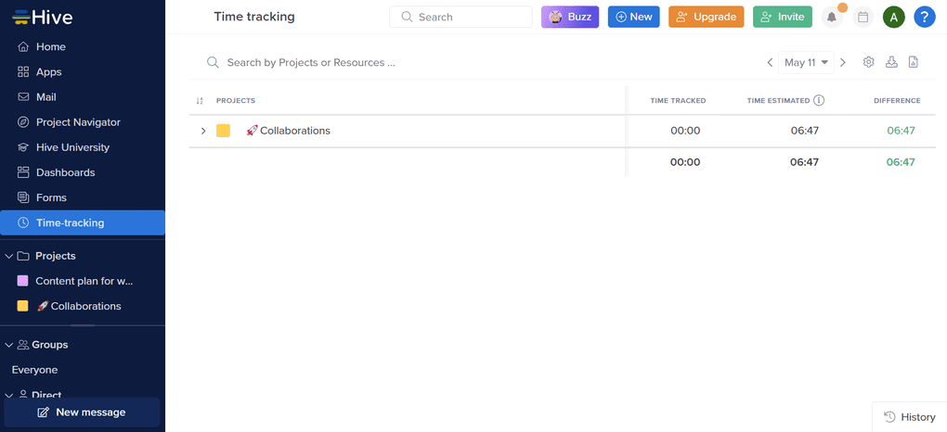Click the New message button

[x=82, y=413]
